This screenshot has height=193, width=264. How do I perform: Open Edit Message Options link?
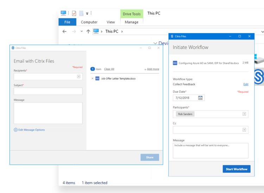pyautogui.click(x=31, y=130)
